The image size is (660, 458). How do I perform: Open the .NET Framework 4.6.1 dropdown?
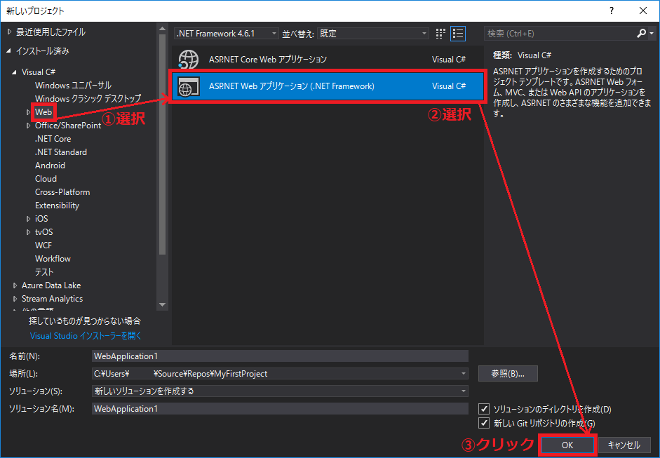(227, 33)
